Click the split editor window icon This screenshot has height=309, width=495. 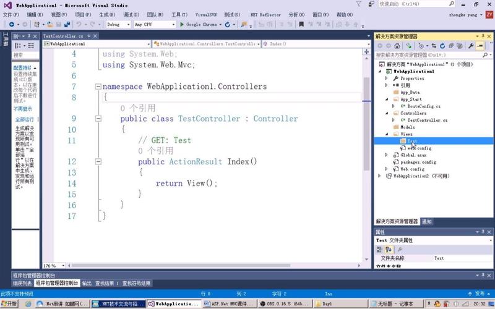click(x=366, y=52)
